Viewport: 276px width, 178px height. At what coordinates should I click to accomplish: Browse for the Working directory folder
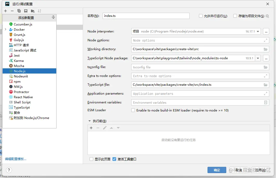point(266,49)
